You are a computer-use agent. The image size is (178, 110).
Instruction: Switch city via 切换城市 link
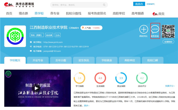(x=150, y=4)
